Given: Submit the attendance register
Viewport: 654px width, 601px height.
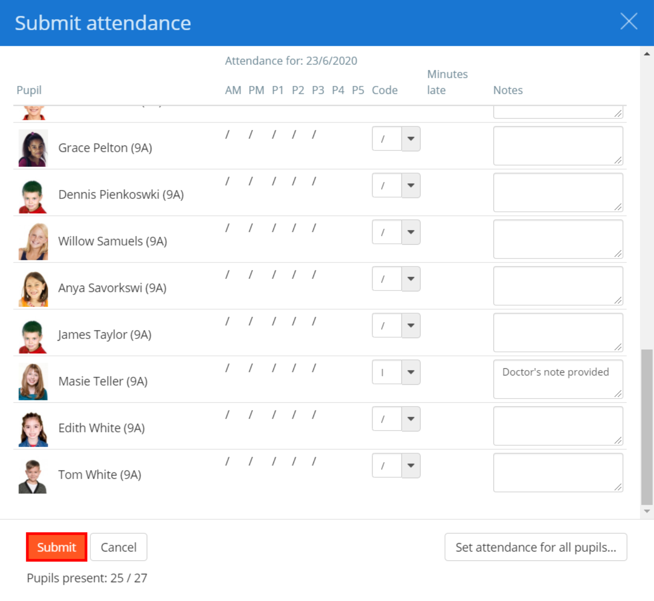Looking at the screenshot, I should point(56,547).
